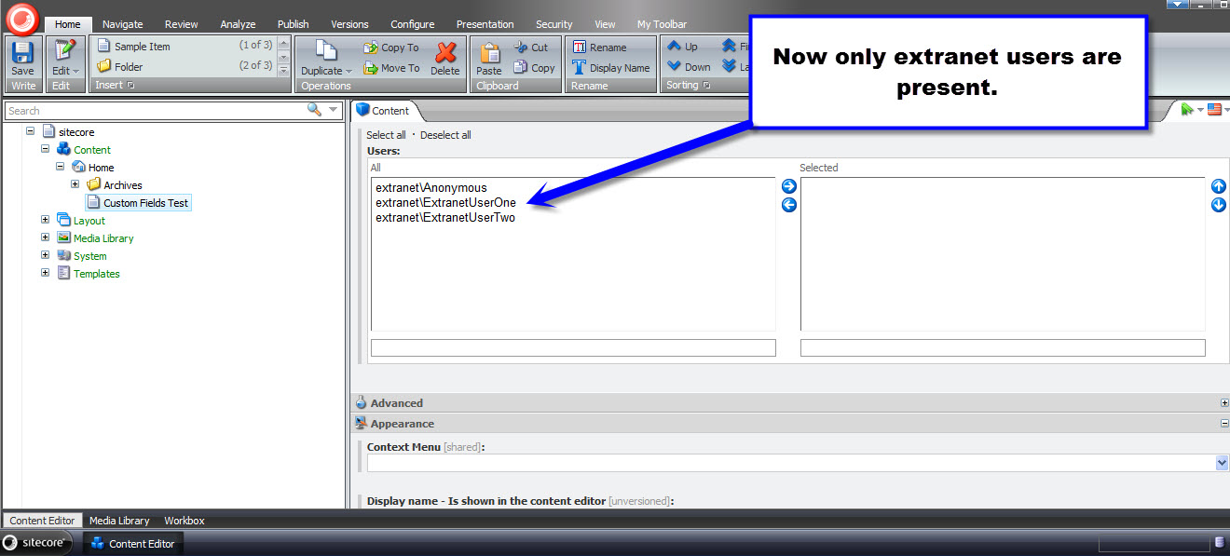This screenshot has width=1230, height=556.
Task: Expand the Layout tree node
Action: [x=45, y=220]
